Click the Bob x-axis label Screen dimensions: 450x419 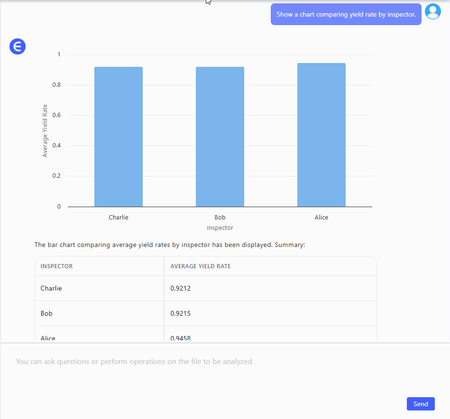click(220, 218)
